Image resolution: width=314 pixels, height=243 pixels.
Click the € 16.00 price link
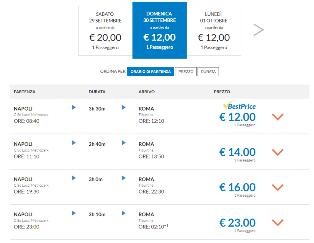237,187
